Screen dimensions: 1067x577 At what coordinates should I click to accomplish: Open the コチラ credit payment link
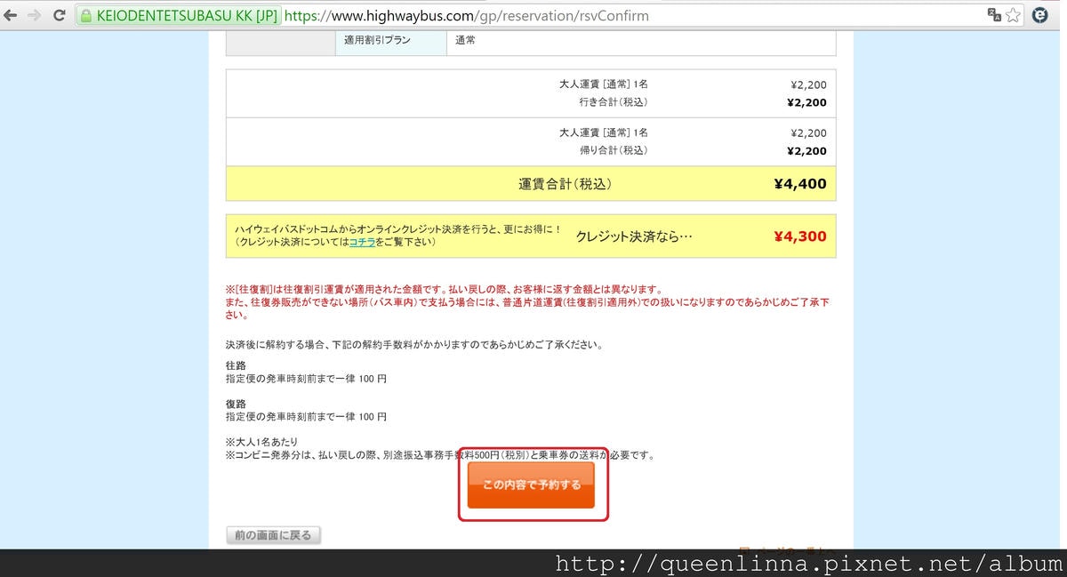[362, 242]
